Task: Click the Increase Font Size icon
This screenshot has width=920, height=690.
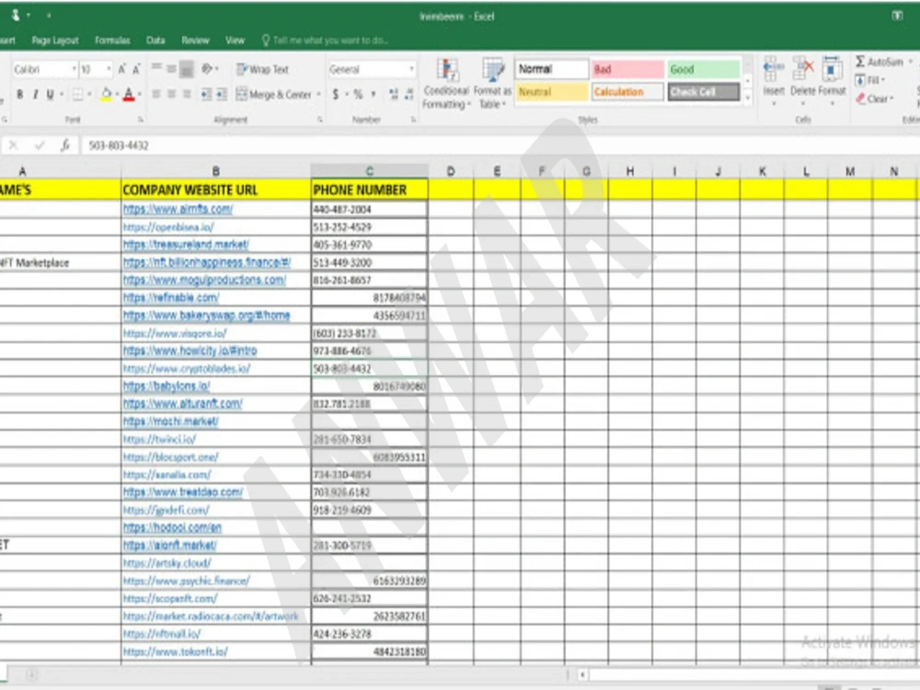Action: tap(122, 69)
